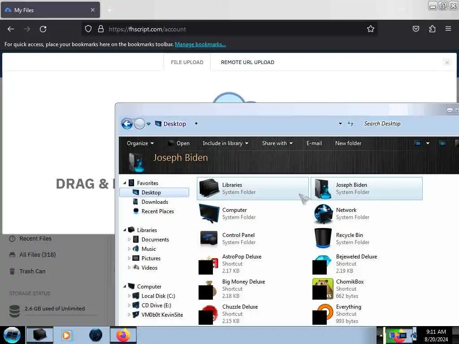Refresh the Explorer folder view
Viewport: 459px width, 344px height.
point(351,124)
